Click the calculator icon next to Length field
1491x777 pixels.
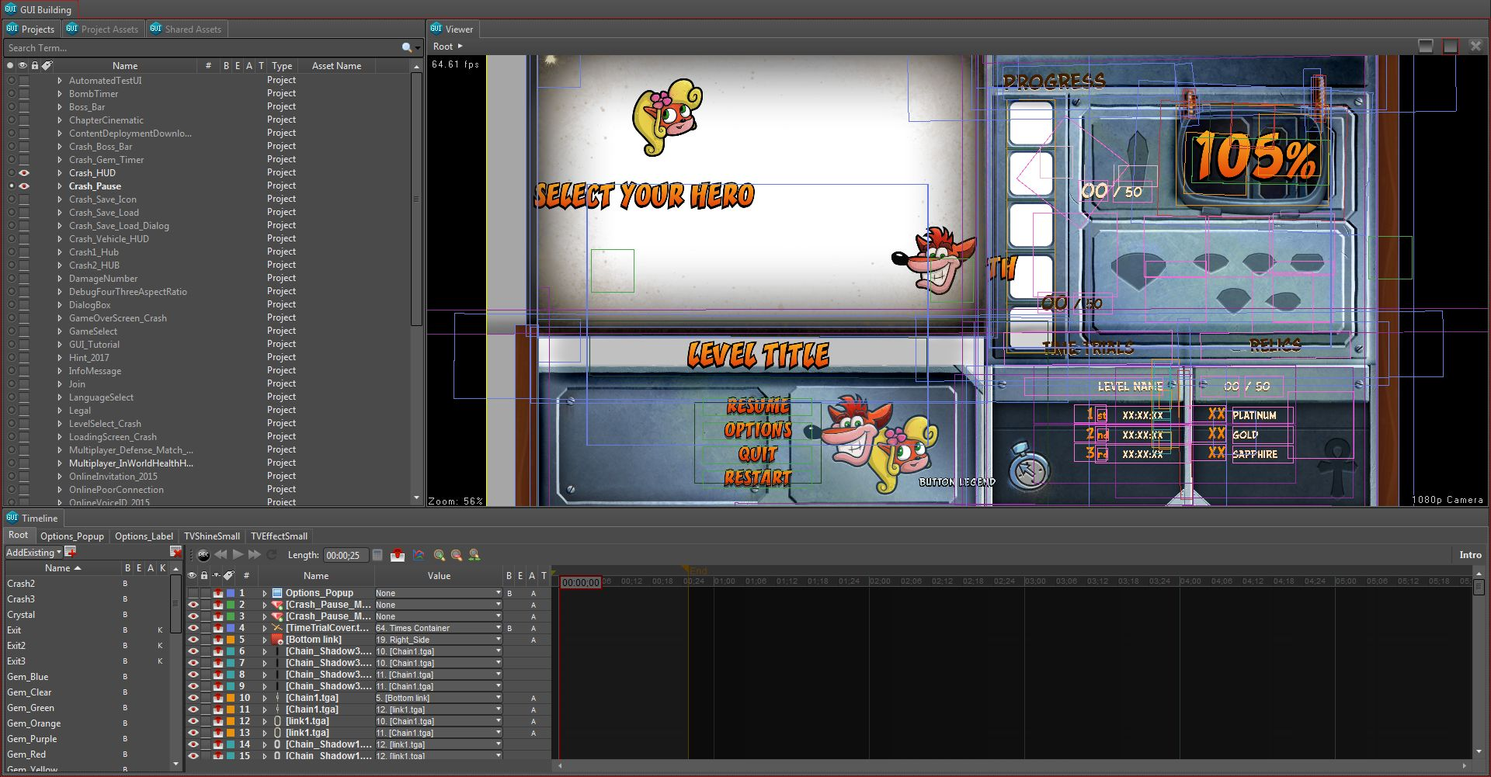coord(377,555)
